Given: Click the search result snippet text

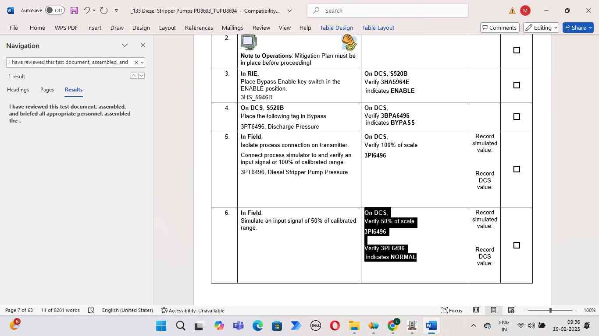Looking at the screenshot, I should click(70, 113).
